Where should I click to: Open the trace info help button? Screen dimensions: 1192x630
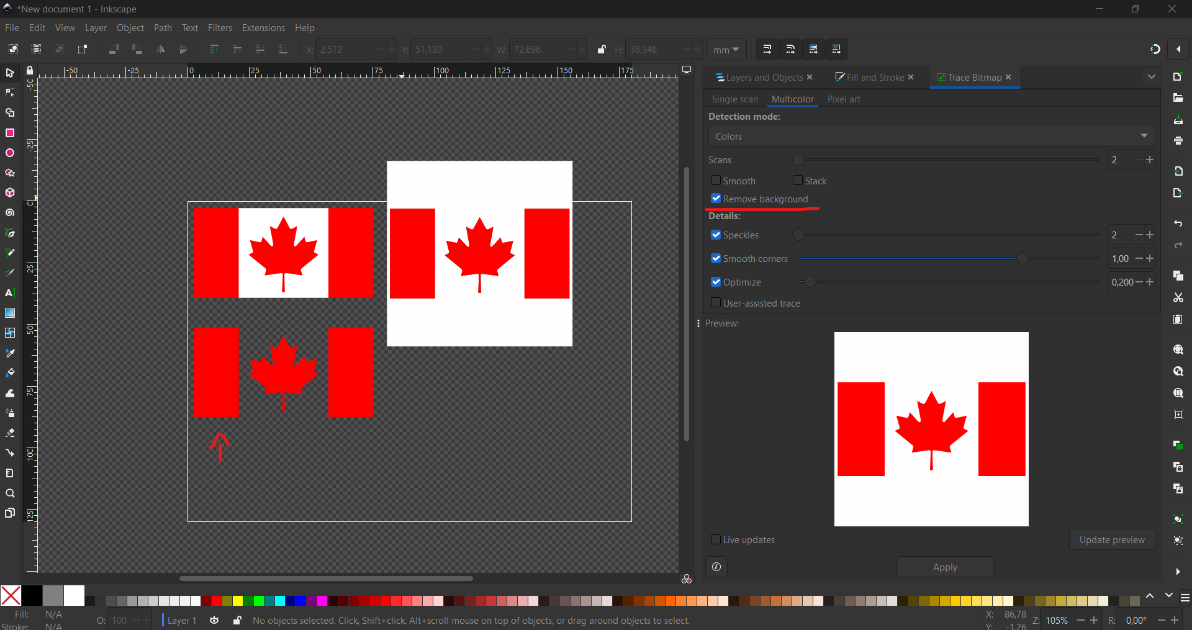[716, 567]
